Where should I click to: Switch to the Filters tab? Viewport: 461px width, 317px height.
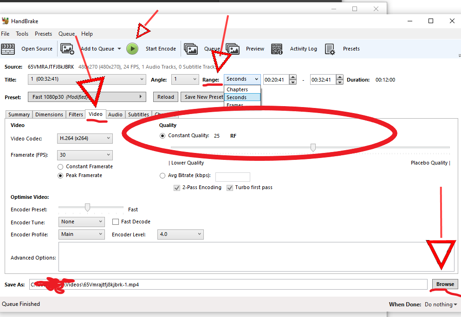(x=76, y=114)
